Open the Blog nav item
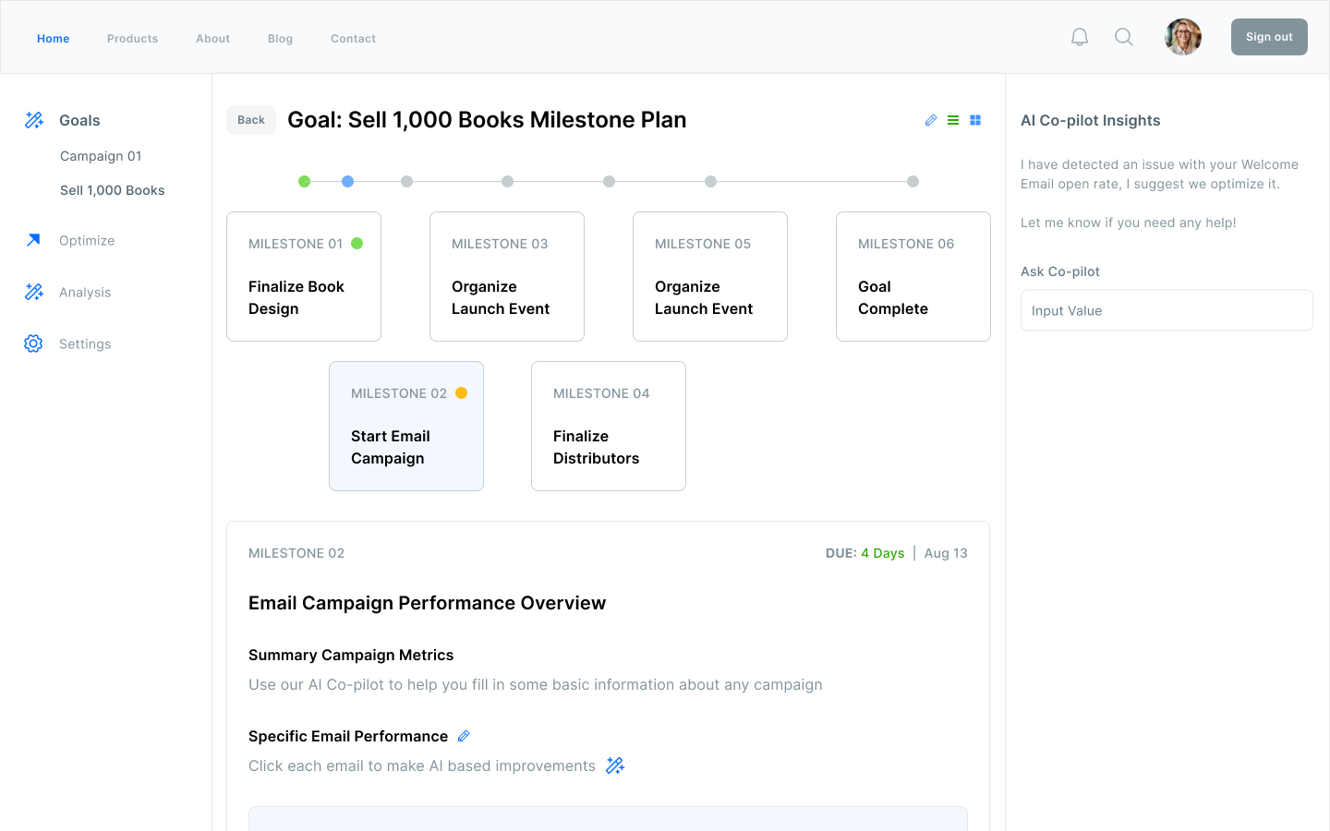The image size is (1330, 831). tap(281, 39)
